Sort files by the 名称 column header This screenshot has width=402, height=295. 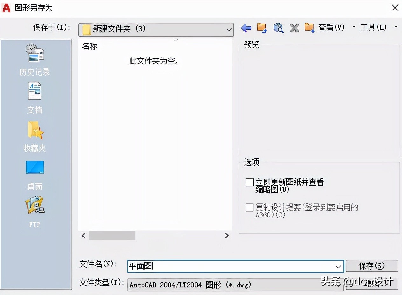click(89, 46)
